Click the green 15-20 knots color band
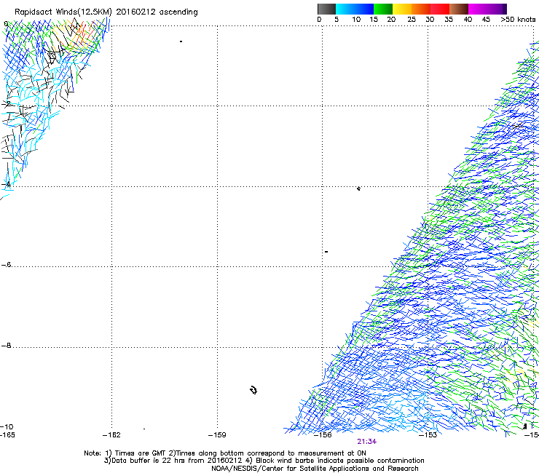539x473 pixels. tap(383, 9)
